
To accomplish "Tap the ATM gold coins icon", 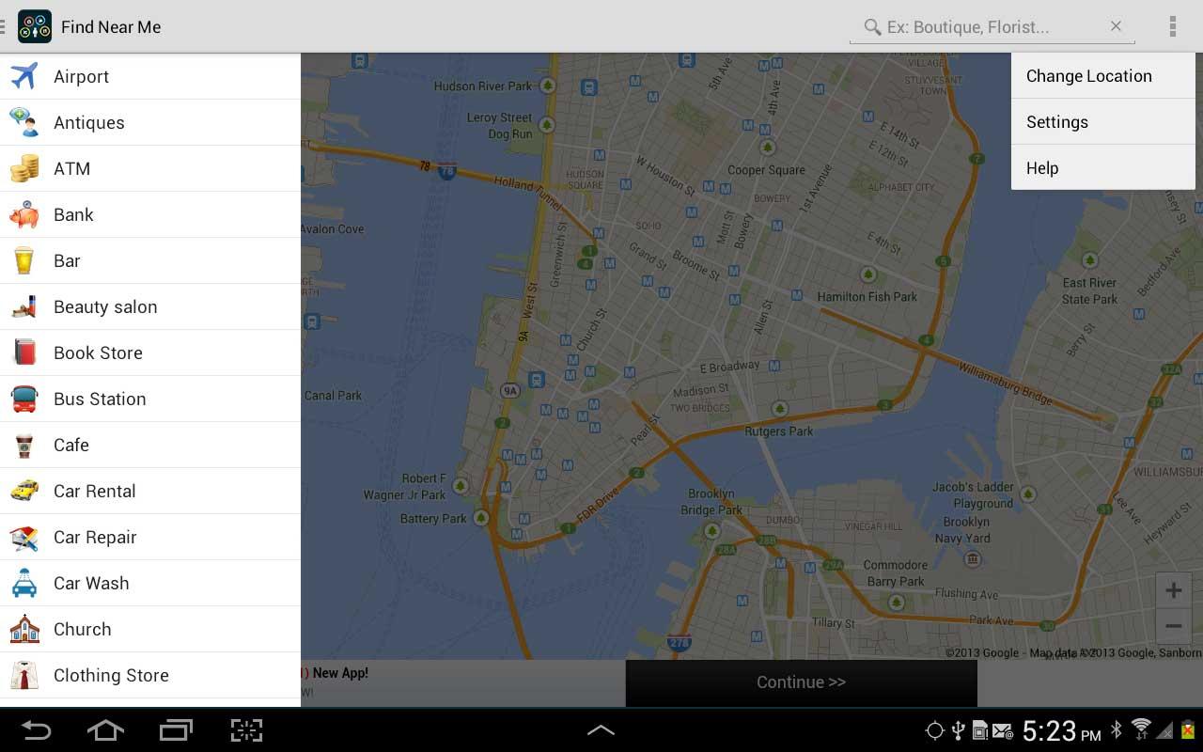I will tap(24, 168).
